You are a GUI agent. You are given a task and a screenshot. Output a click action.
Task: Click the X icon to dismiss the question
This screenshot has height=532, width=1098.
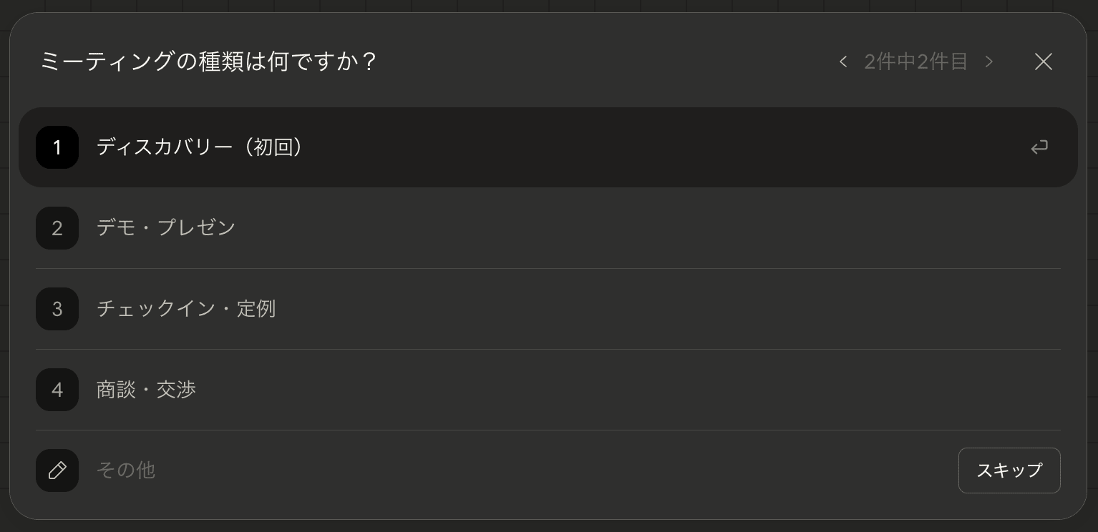click(1044, 61)
